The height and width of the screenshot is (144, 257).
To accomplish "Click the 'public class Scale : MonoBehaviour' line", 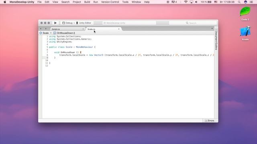I will coord(72,47).
